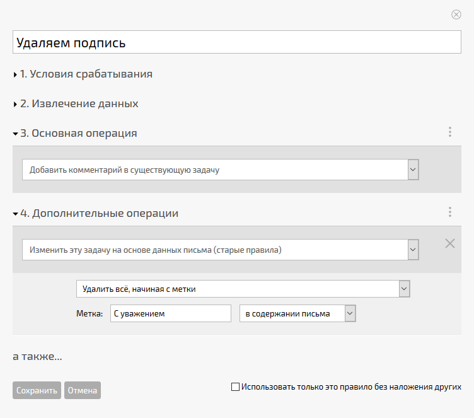474x418 pixels.
Task: Open dropdown 'Удалить всё, начиная с метки'
Action: tap(243, 289)
